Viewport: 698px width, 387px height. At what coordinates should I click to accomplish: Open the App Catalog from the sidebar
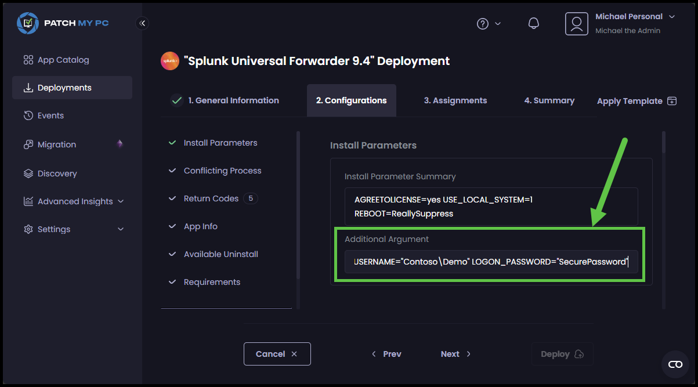[x=63, y=59]
